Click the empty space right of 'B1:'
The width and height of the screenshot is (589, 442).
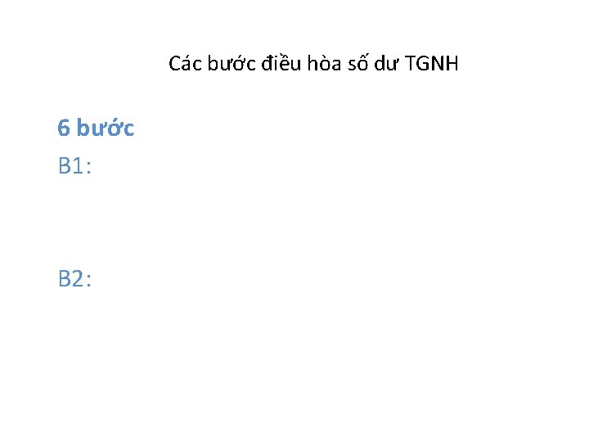tap(300, 165)
